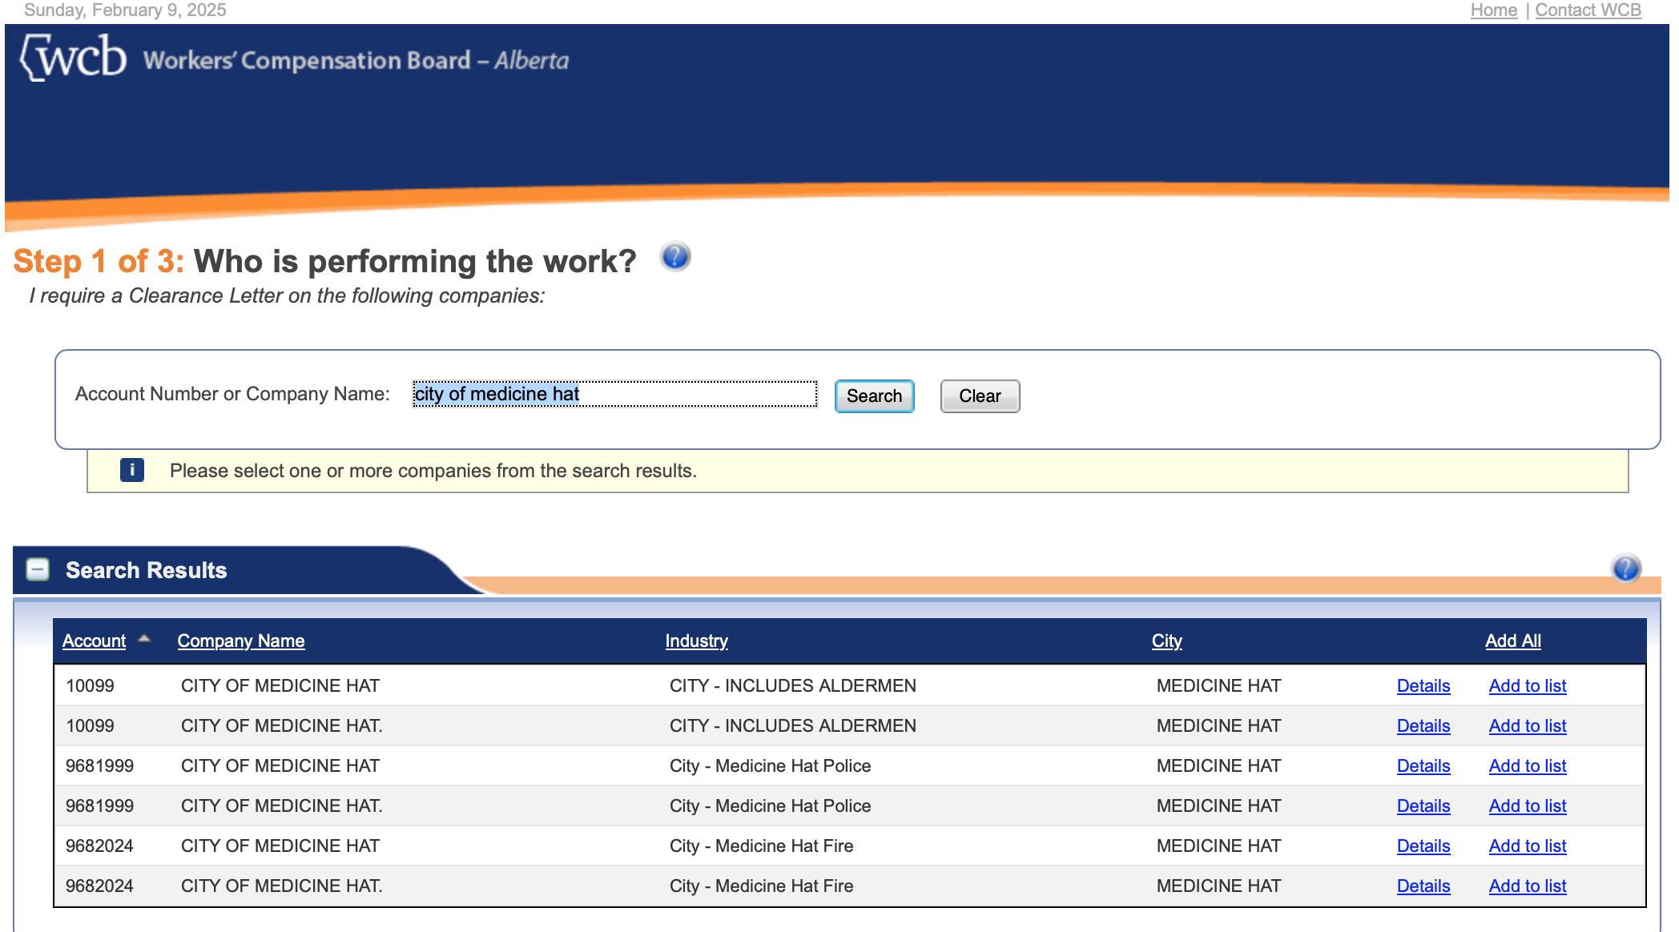
Task: Open Search Results help question icon
Action: coord(1625,568)
